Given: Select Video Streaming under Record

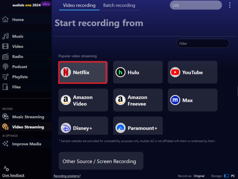Looking at the screenshot, I should (28, 127).
